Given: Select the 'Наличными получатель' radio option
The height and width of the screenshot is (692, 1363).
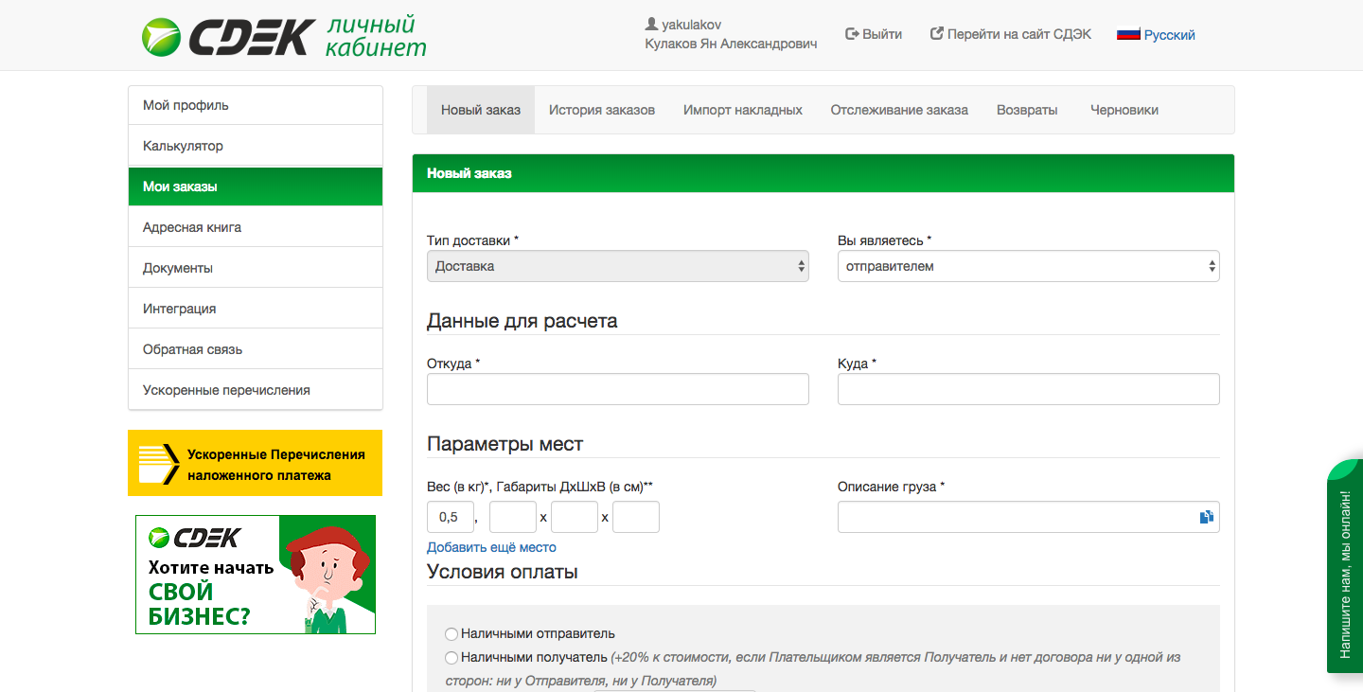Looking at the screenshot, I should (x=451, y=658).
